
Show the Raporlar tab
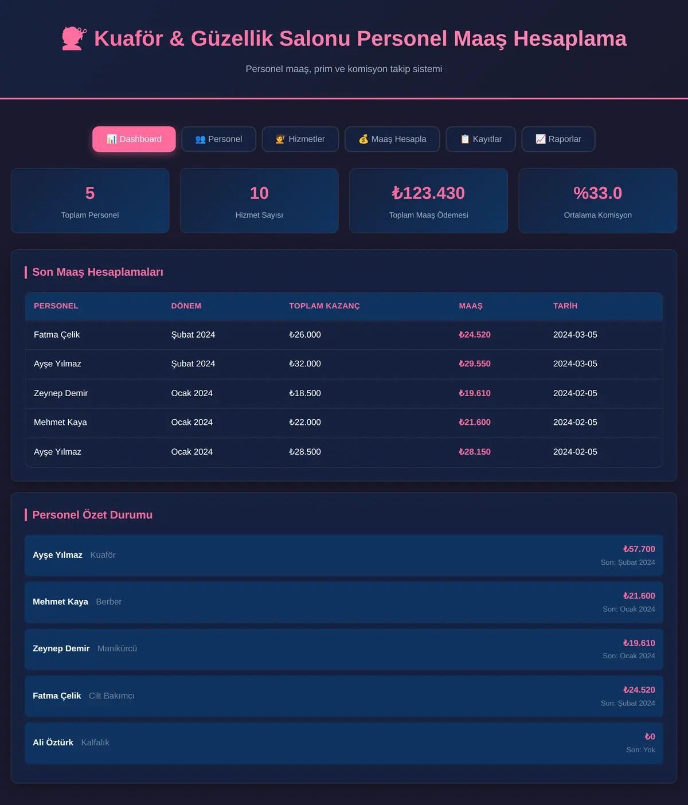tap(558, 139)
